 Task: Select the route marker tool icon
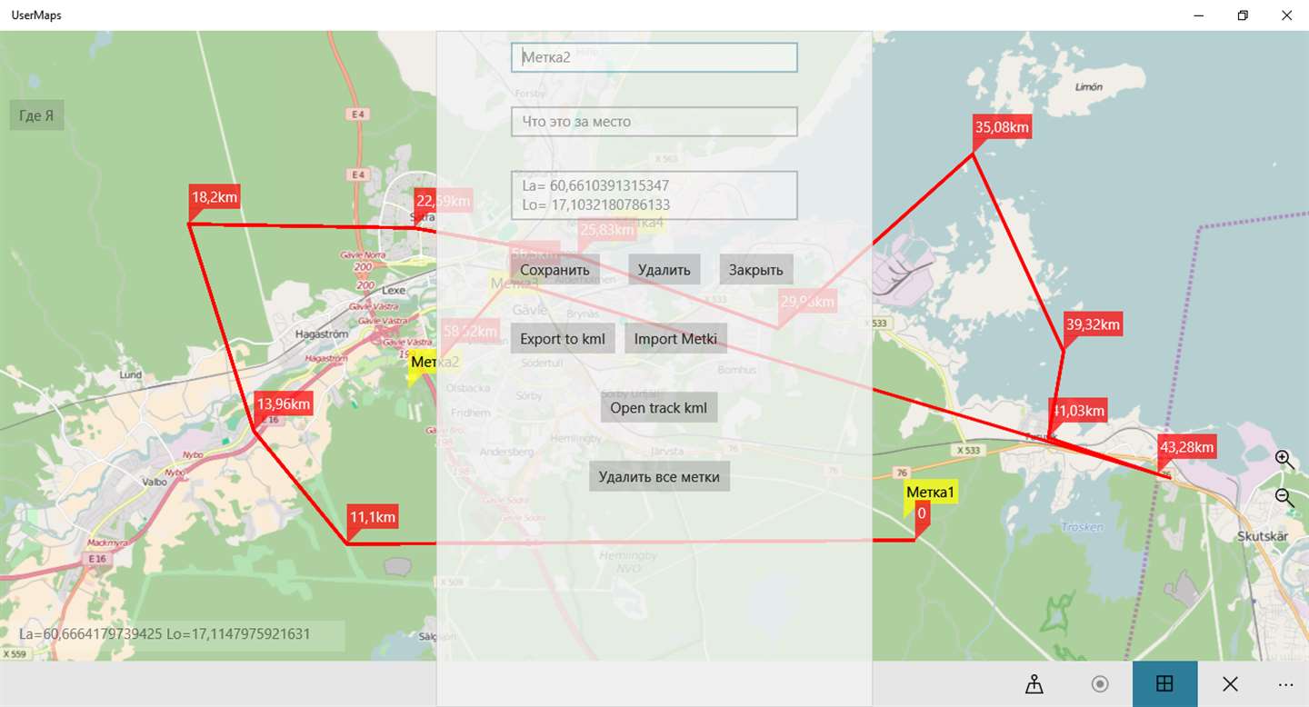[1034, 684]
